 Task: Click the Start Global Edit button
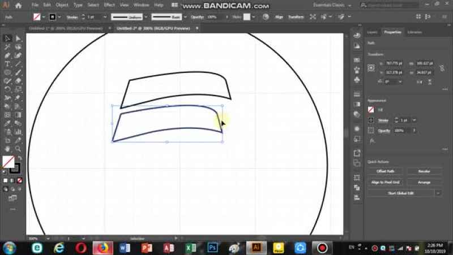[400, 193]
